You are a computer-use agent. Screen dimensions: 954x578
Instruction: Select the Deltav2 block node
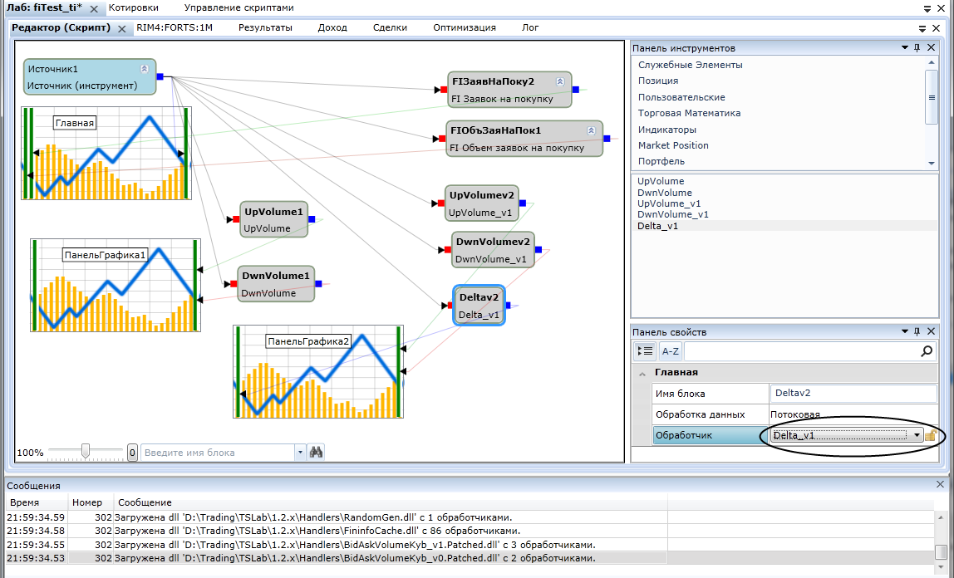click(479, 306)
